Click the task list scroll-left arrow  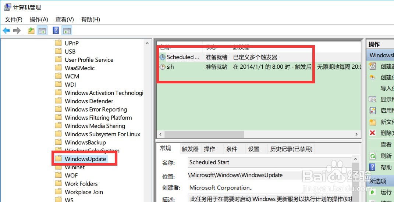[x=160, y=134]
